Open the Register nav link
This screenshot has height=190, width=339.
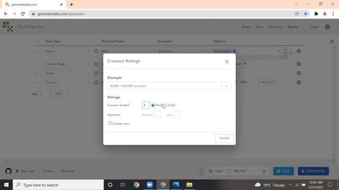pos(293,27)
